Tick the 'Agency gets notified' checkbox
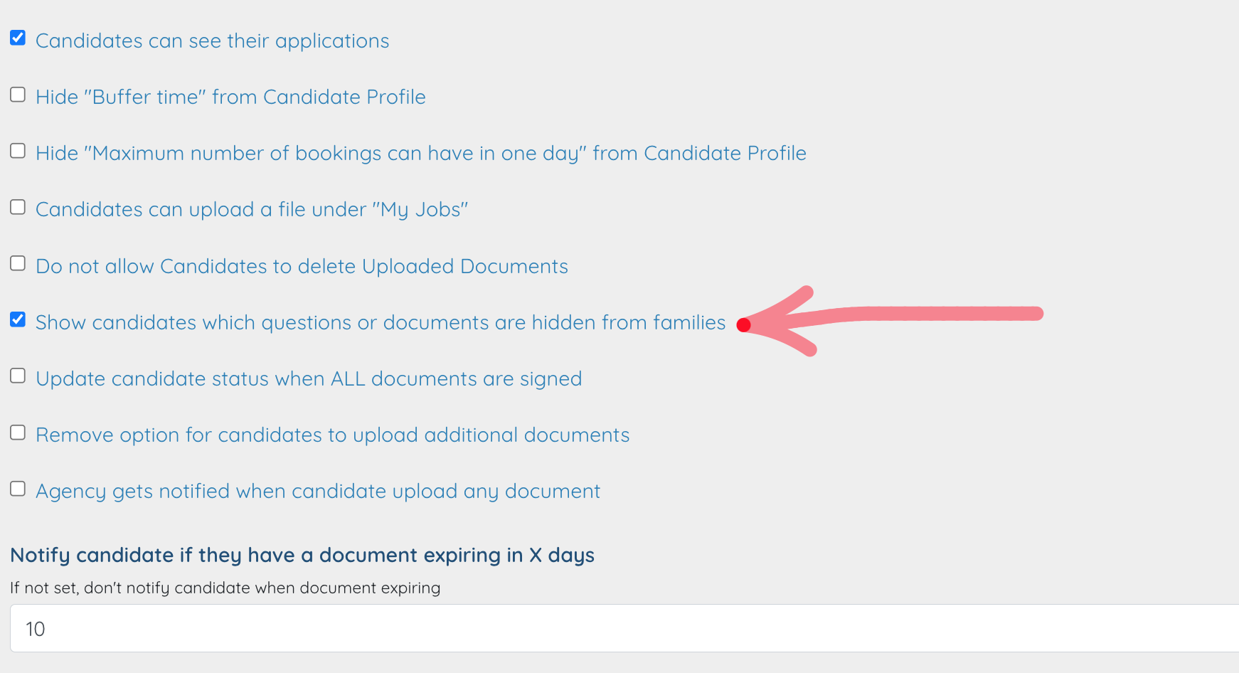The image size is (1239, 673). tap(18, 489)
